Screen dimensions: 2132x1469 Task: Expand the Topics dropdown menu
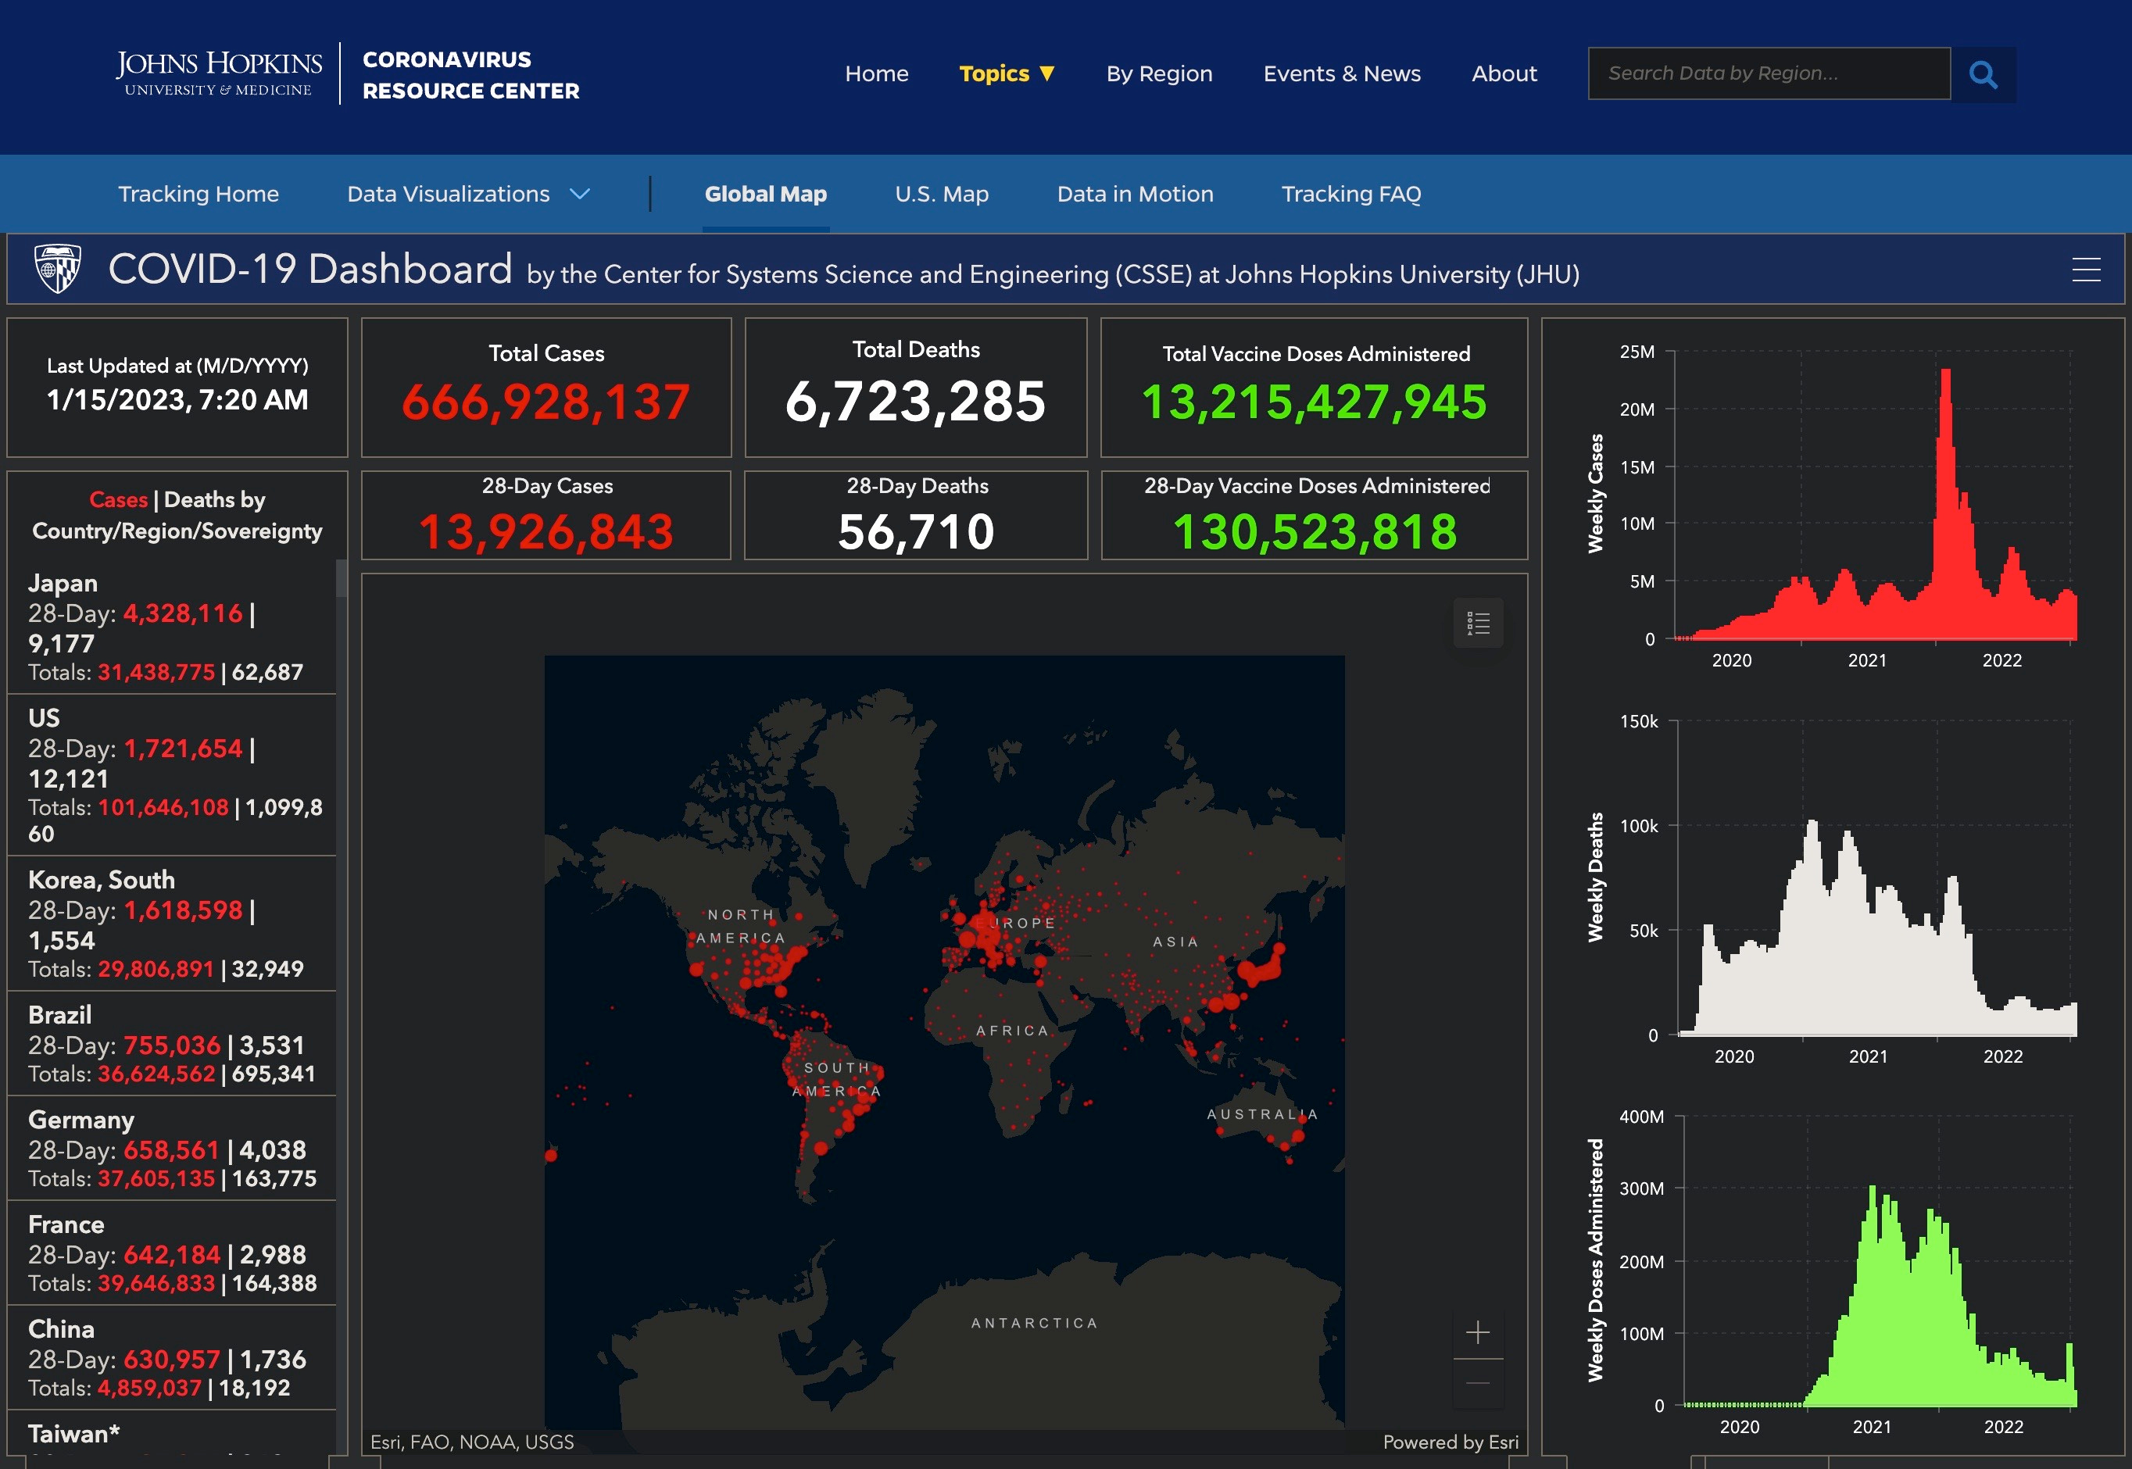[x=1006, y=73]
